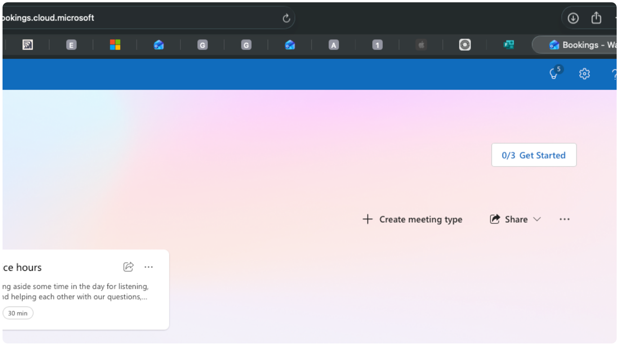Open the browser downloads icon
619x346 pixels.
(x=573, y=18)
